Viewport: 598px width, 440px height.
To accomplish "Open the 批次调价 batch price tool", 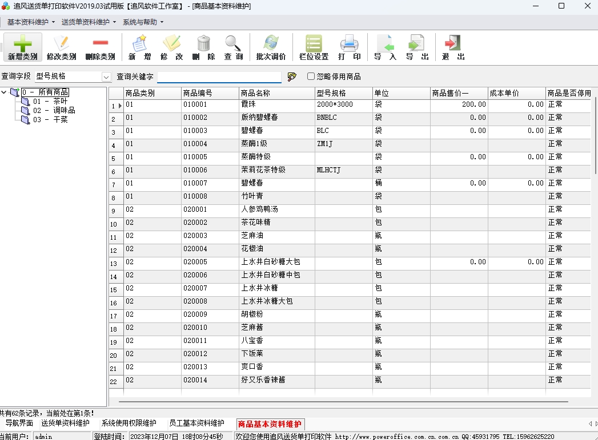I will [x=271, y=47].
